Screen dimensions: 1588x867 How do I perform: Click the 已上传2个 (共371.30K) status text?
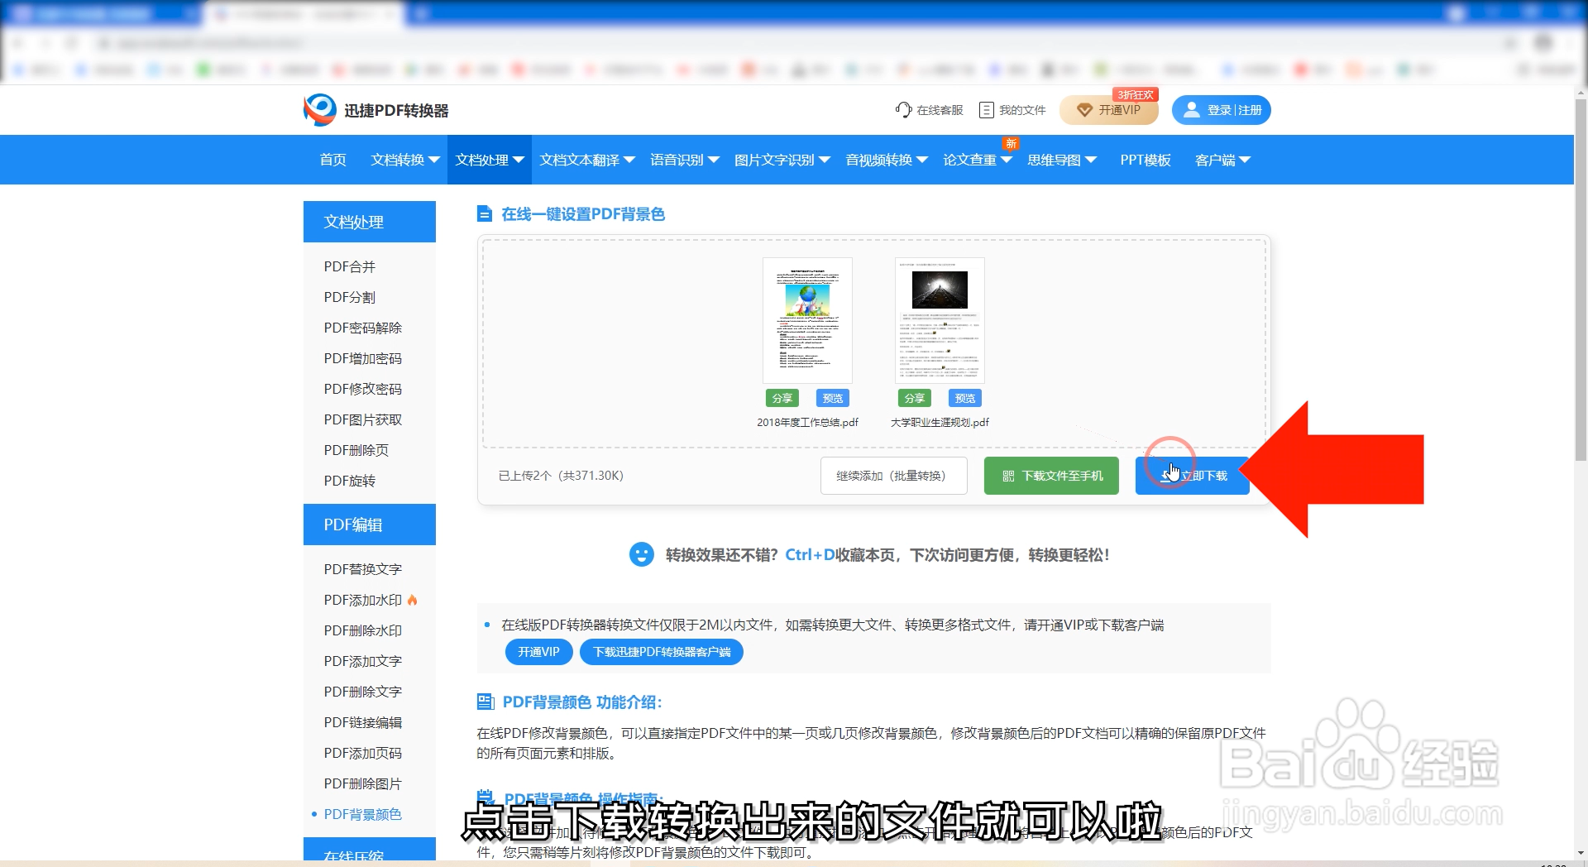561,476
